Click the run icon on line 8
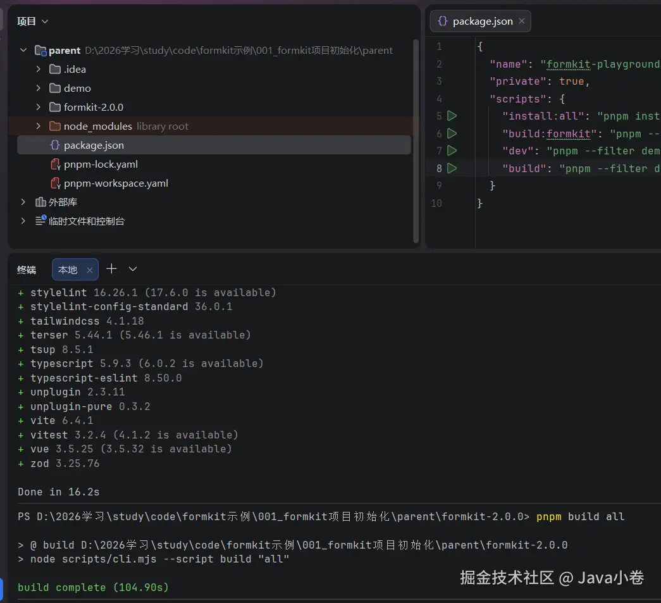This screenshot has height=603, width=661. tap(452, 168)
